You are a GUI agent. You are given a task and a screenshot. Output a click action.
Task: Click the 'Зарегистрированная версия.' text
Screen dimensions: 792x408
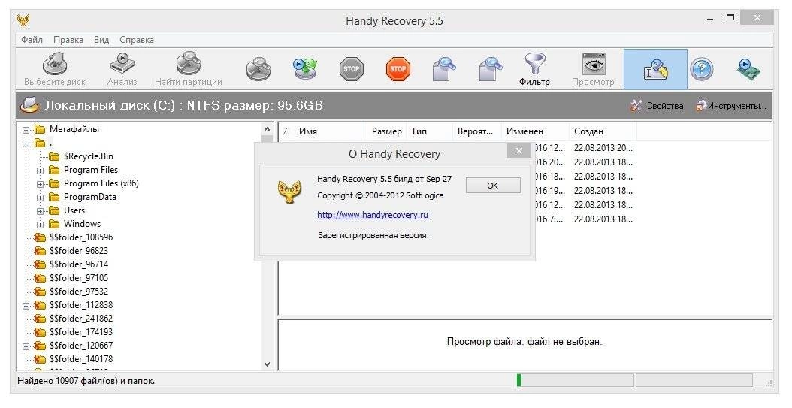(373, 235)
